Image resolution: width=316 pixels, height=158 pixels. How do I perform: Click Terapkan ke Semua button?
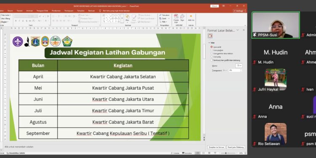(x=216, y=147)
